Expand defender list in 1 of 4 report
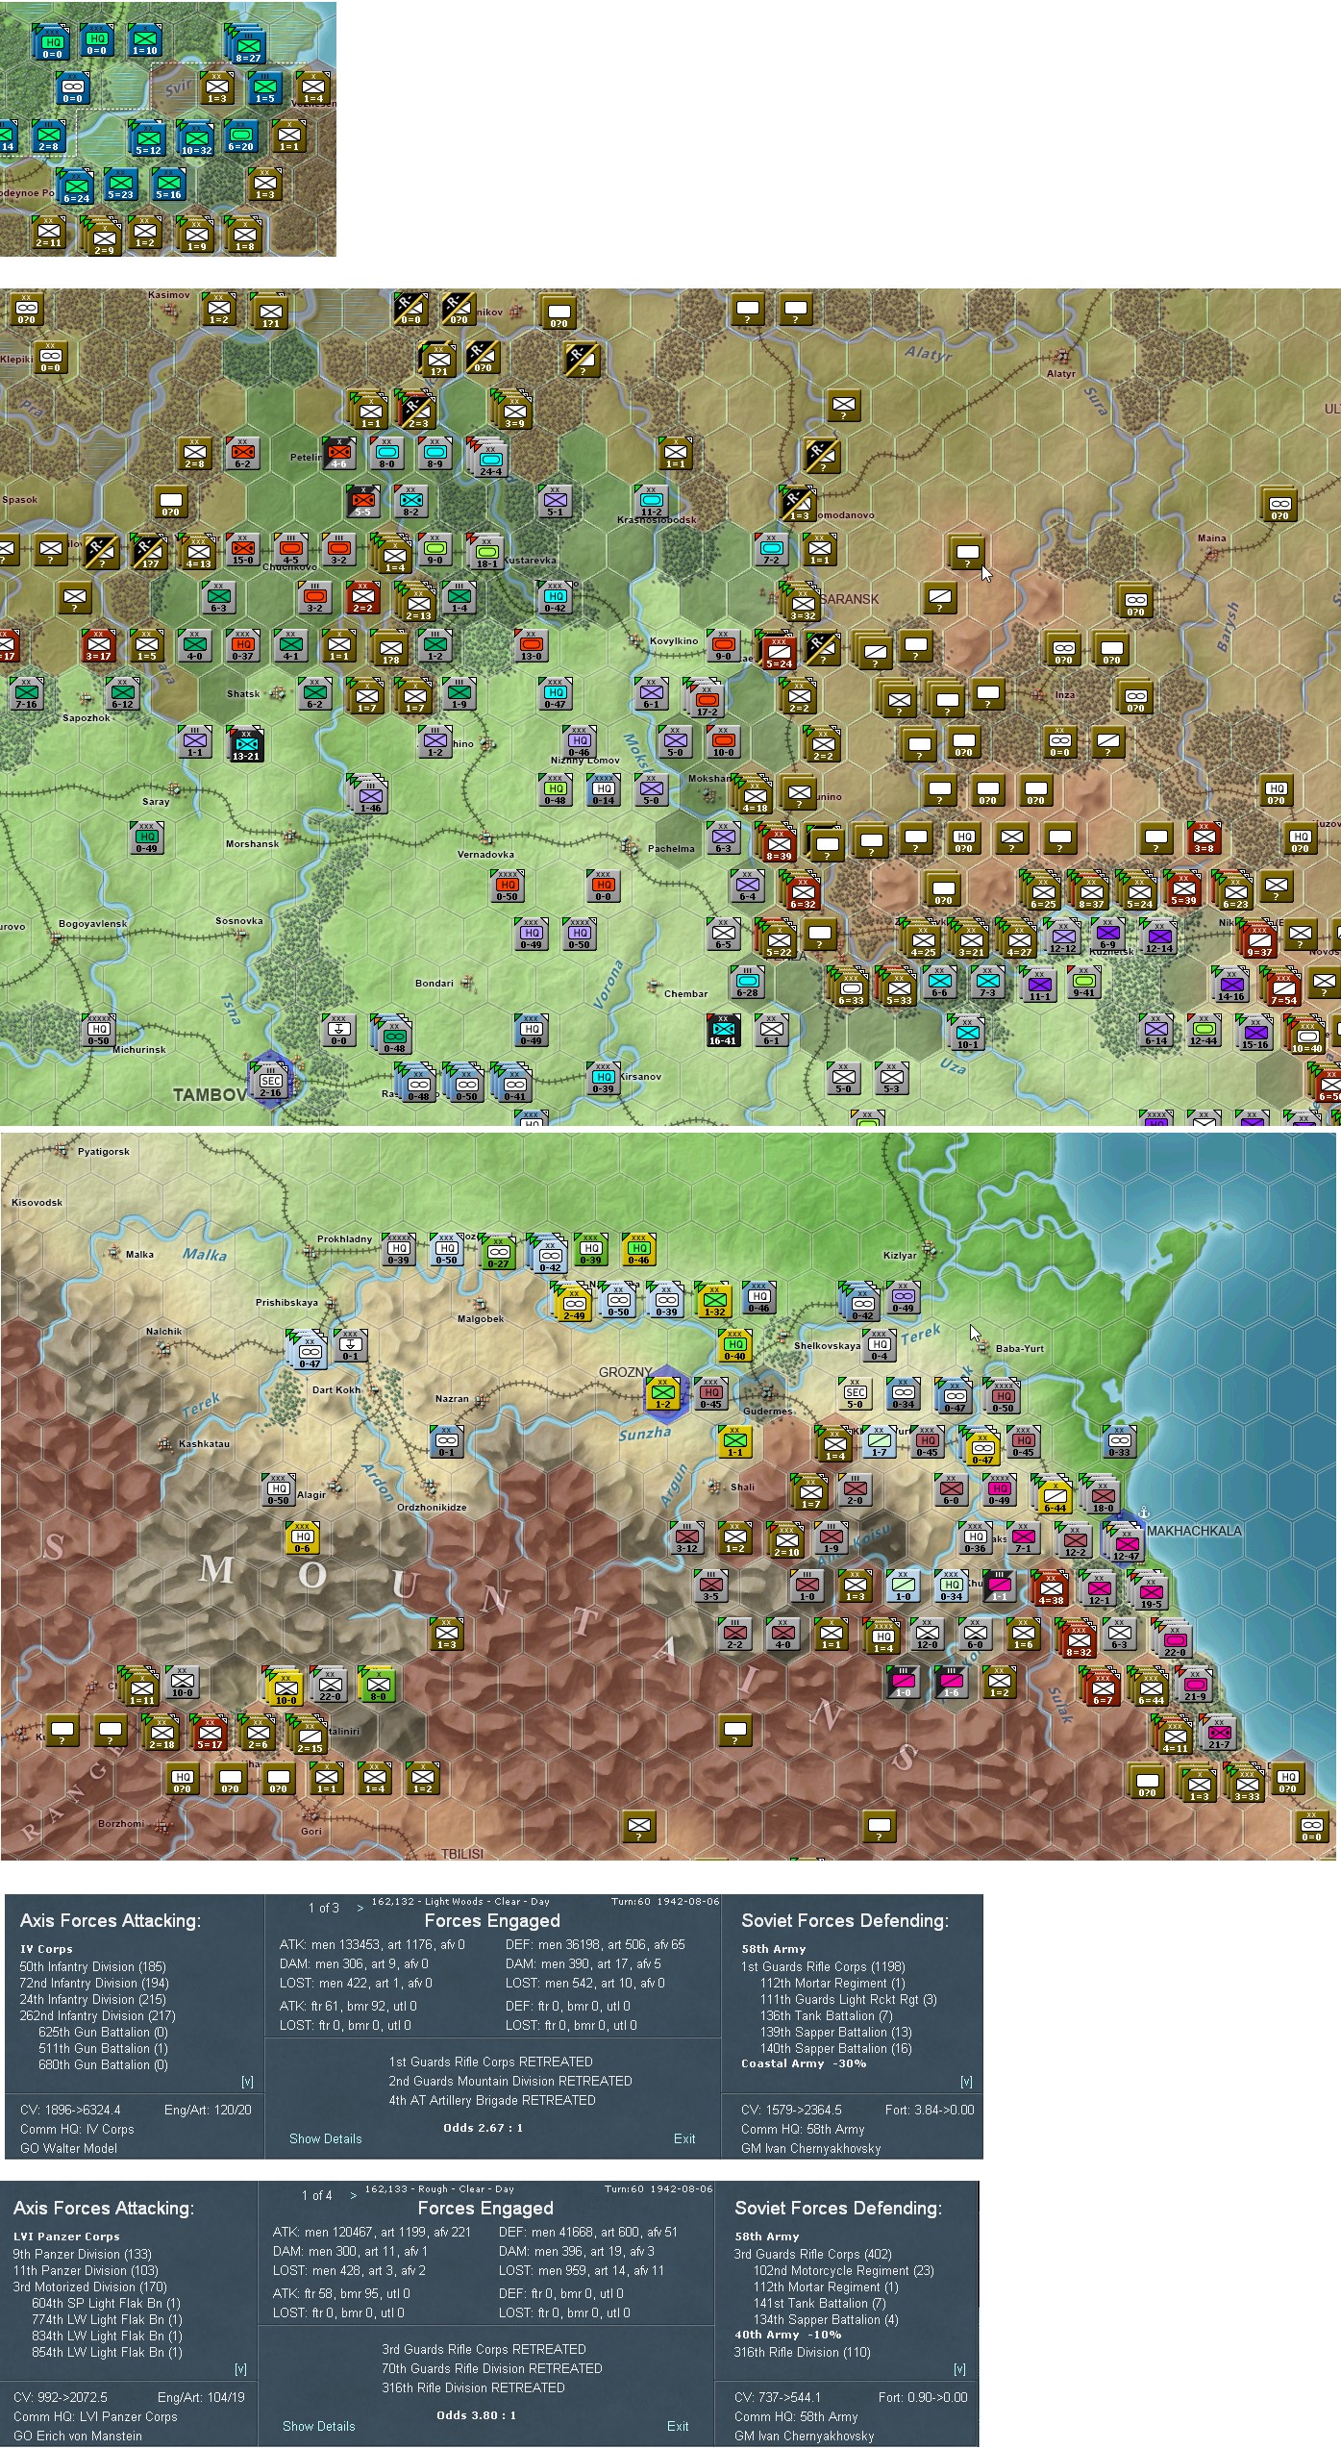 [959, 2369]
